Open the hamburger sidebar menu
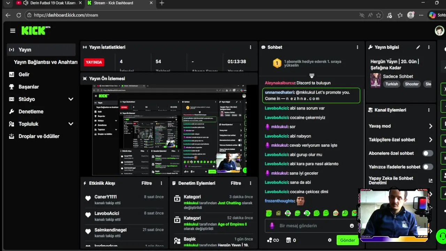The height and width of the screenshot is (251, 446). (x=13, y=31)
